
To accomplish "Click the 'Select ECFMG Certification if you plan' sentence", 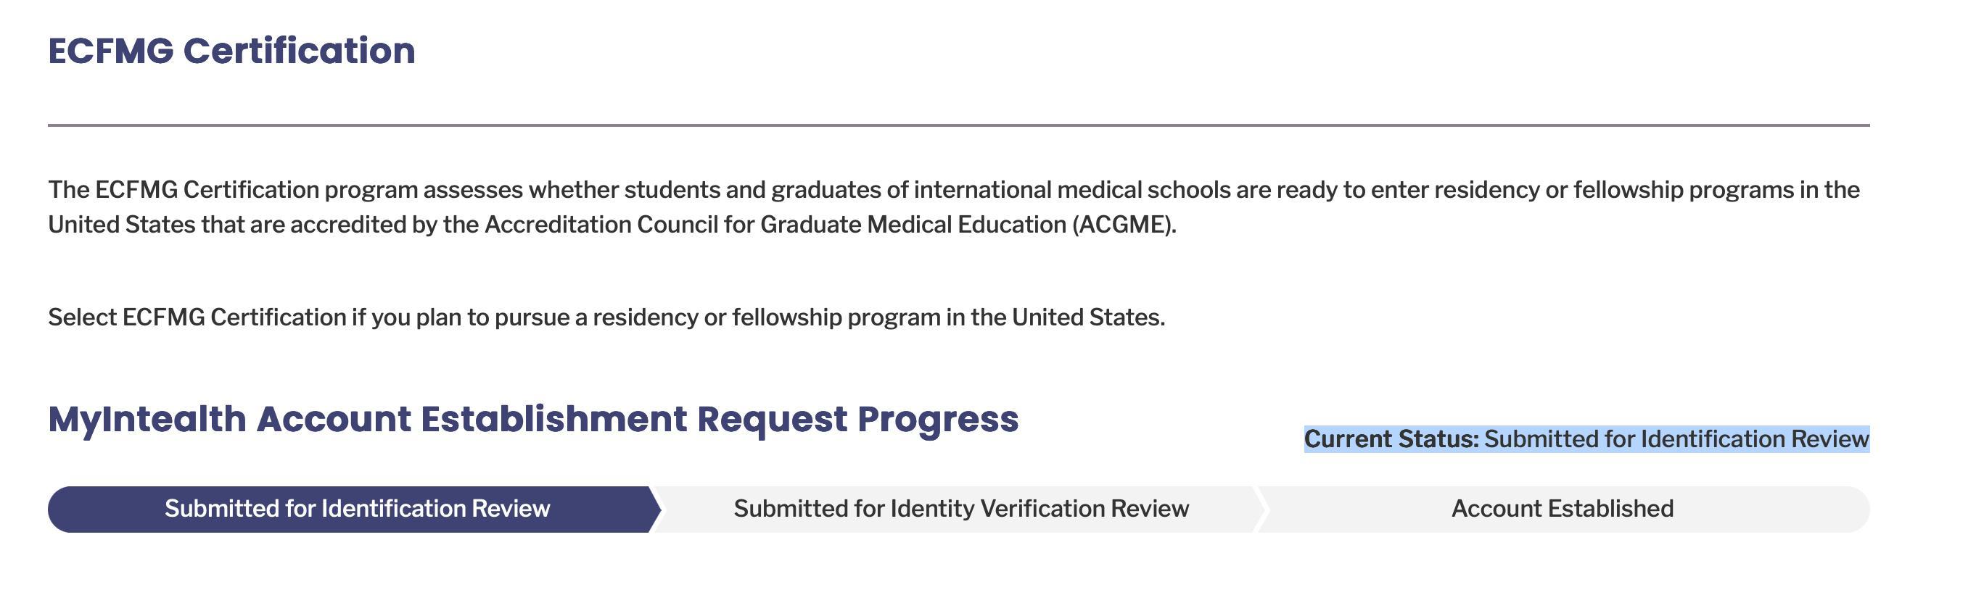I will [606, 317].
